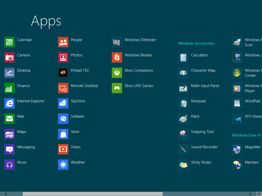Screen dimensions: 262x196
Task: Click the scrollbar track right of the thumb
Action: (206, 194)
